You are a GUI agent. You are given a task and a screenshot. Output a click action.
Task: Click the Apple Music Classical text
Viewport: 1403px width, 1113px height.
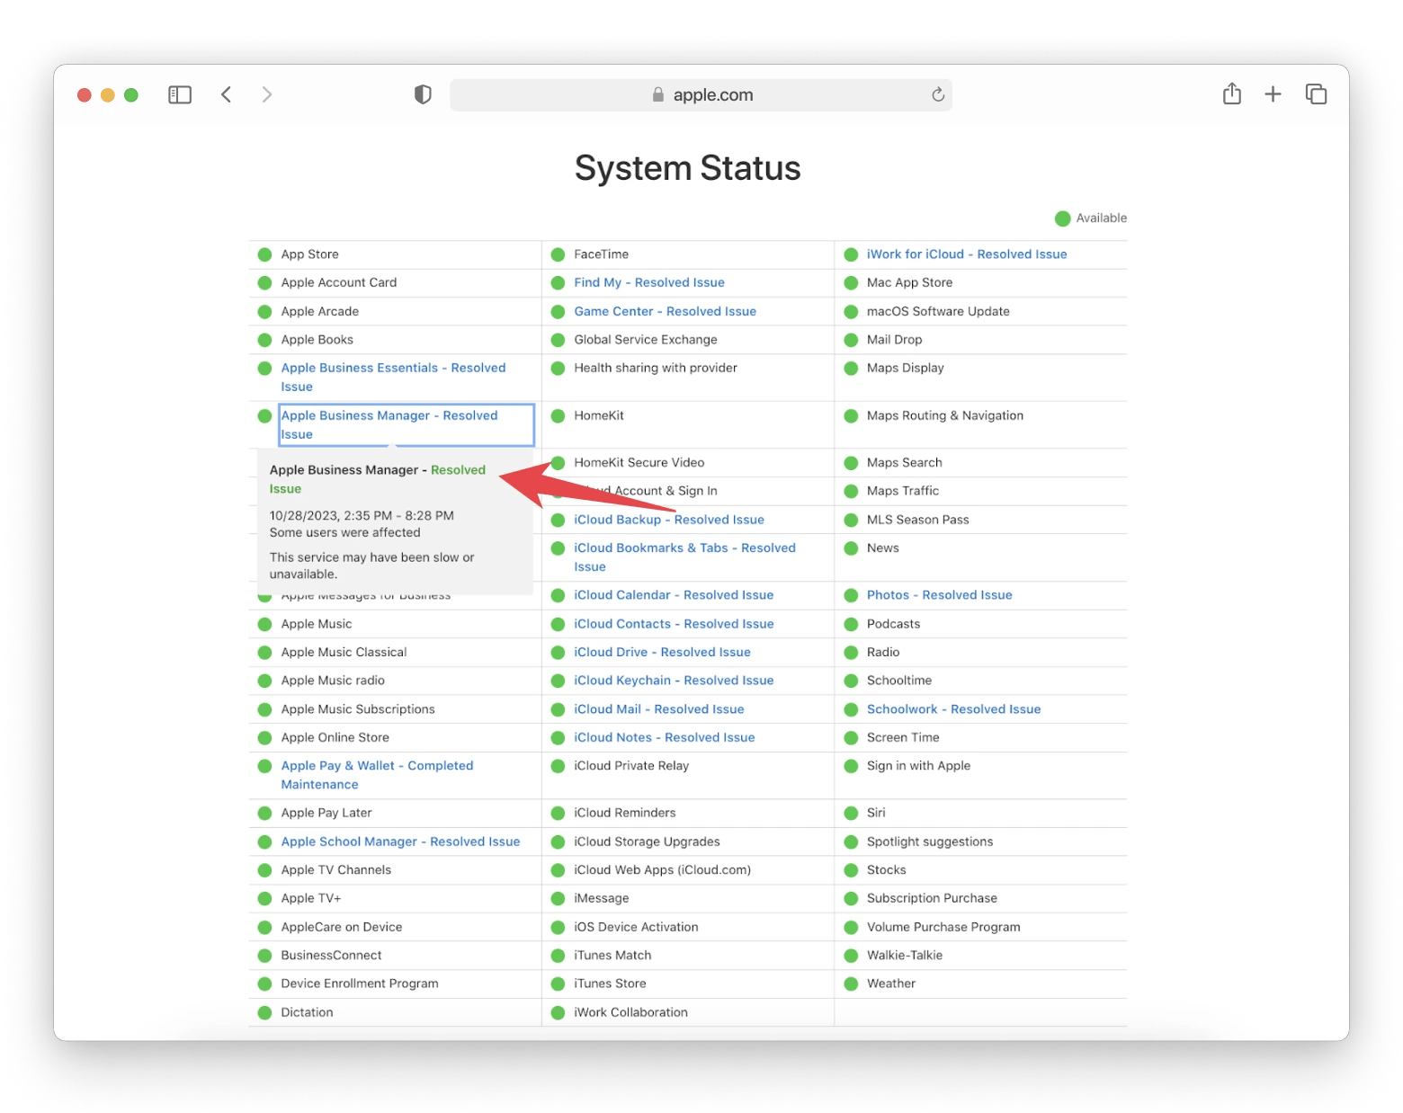click(x=344, y=652)
